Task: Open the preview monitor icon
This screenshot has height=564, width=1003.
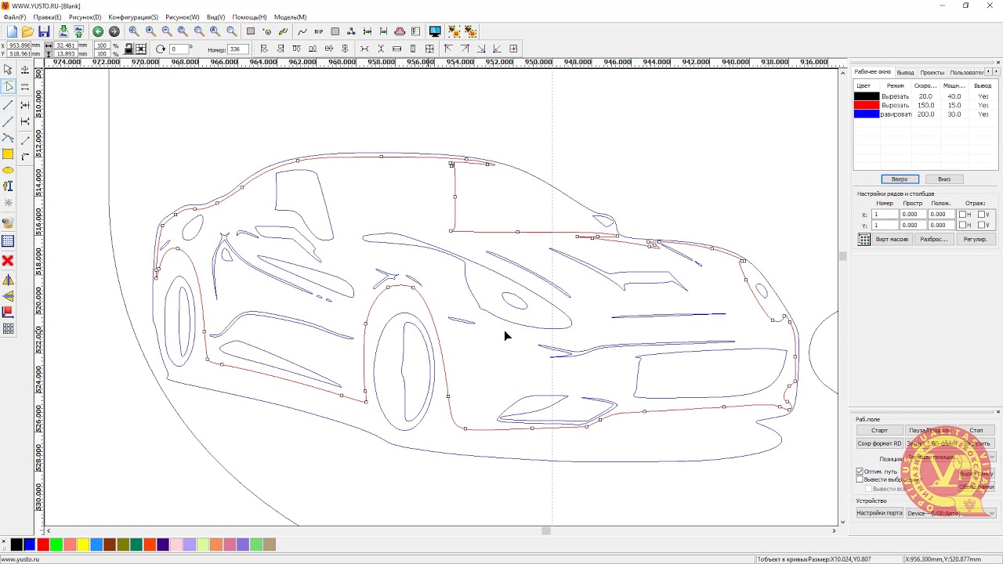Action: pyautogui.click(x=435, y=31)
